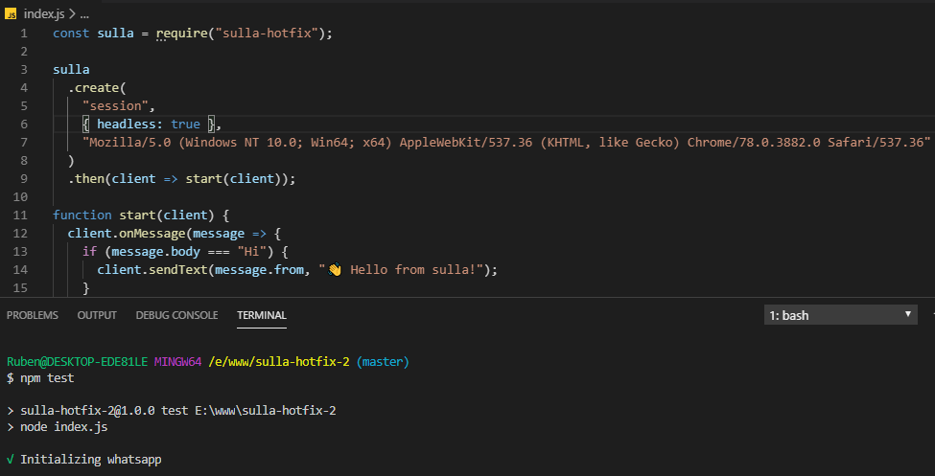The width and height of the screenshot is (935, 476).
Task: Open the '1: bash' terminal selector dropdown
Action: [x=840, y=314]
